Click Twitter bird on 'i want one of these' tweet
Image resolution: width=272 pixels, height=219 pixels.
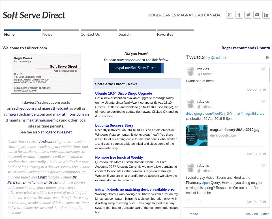263,69
